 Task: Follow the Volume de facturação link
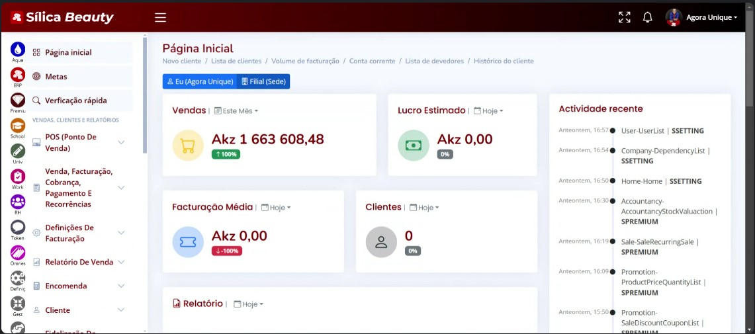pos(305,61)
